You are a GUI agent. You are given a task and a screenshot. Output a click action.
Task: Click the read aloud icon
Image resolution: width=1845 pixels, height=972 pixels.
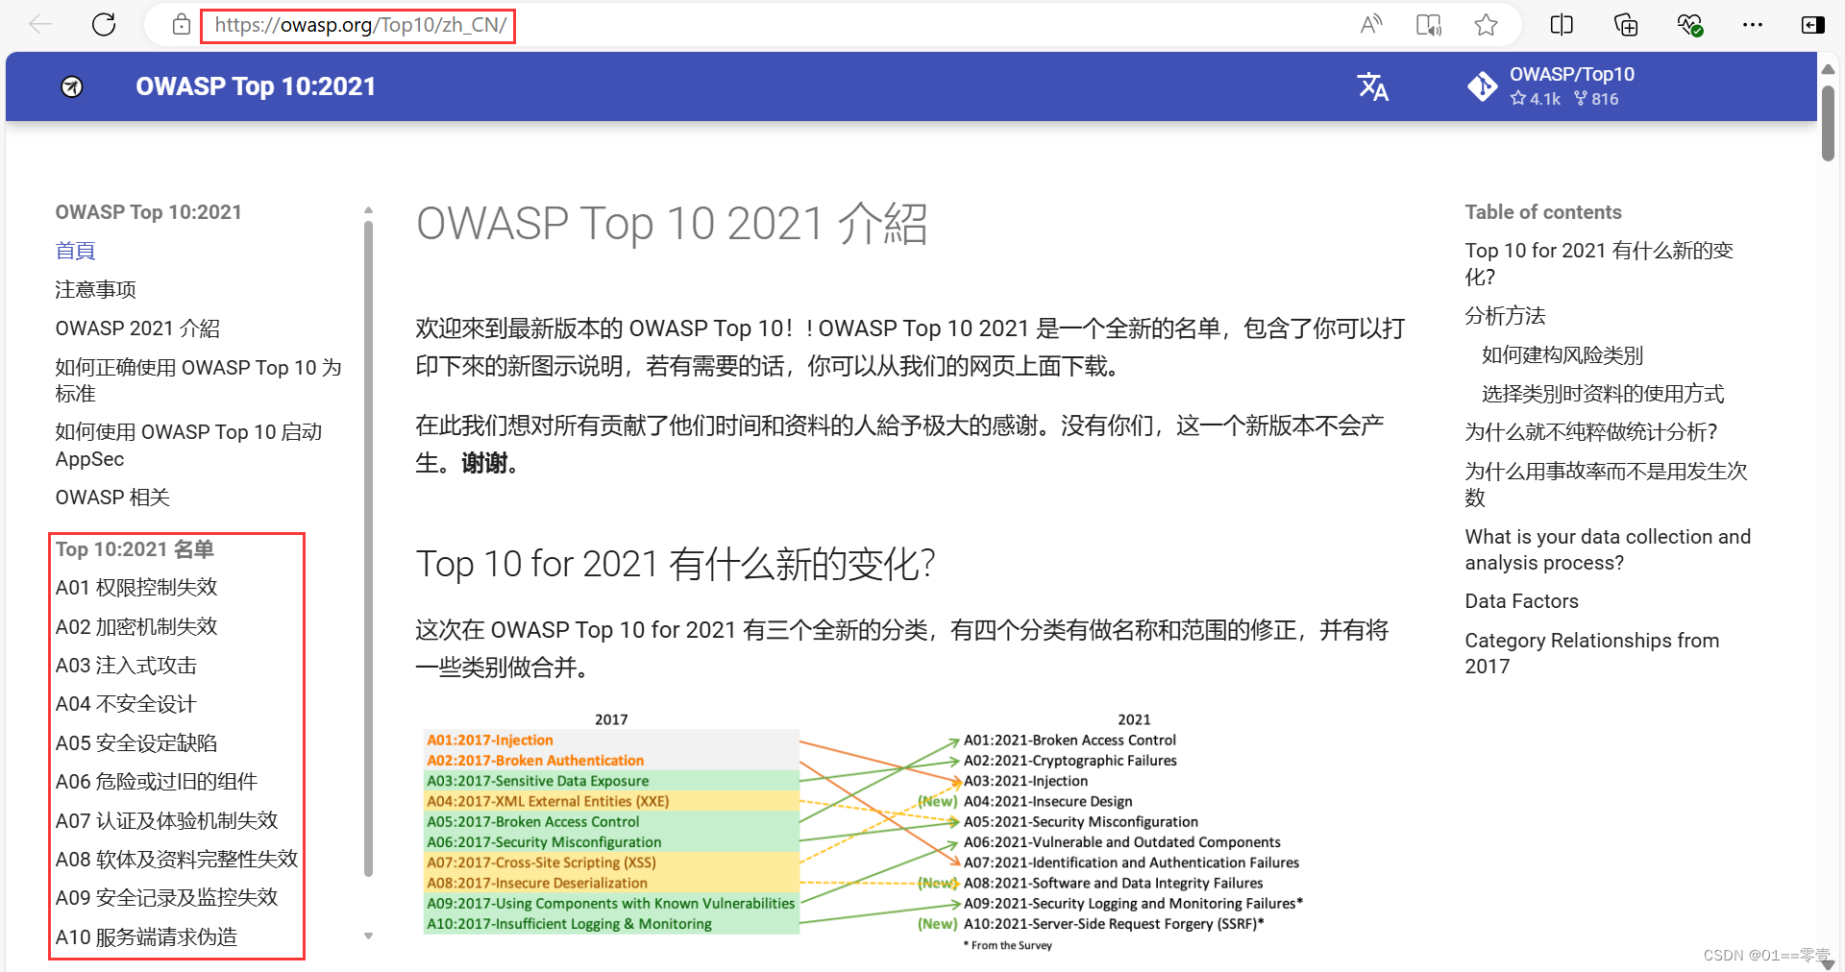click(x=1371, y=25)
